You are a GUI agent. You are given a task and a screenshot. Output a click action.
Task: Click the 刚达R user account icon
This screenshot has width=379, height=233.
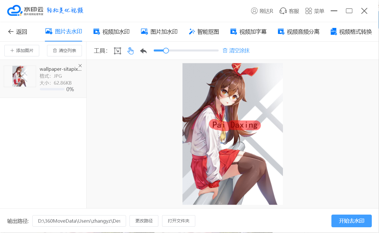click(254, 11)
